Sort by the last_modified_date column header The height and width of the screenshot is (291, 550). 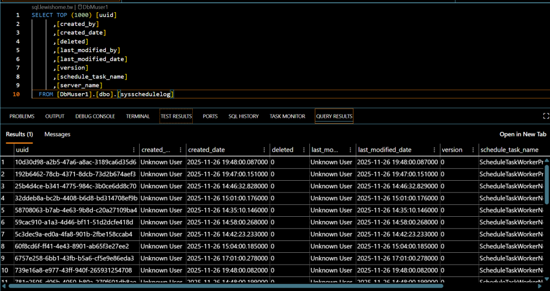pyautogui.click(x=385, y=150)
